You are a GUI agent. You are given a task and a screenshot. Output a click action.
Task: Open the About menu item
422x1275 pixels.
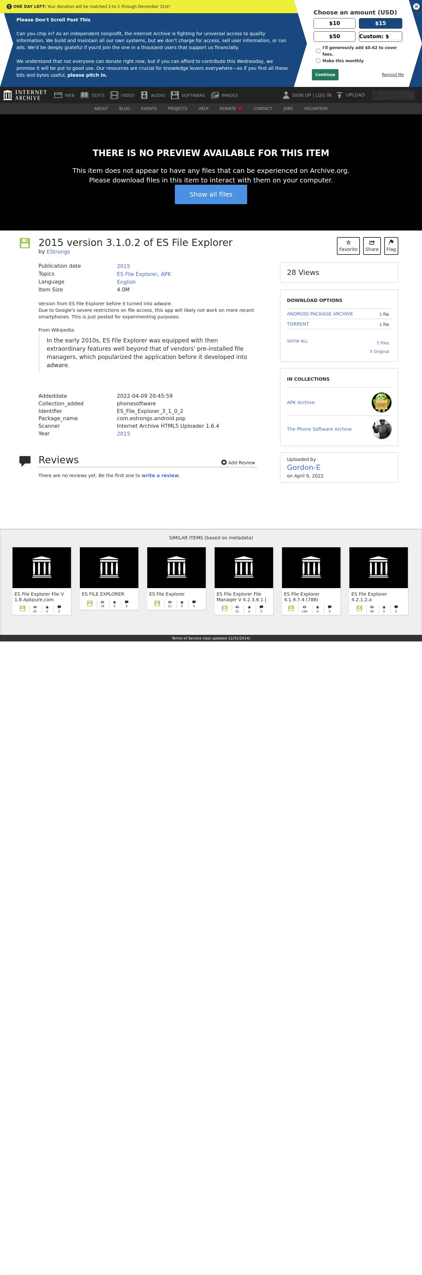coord(101,108)
